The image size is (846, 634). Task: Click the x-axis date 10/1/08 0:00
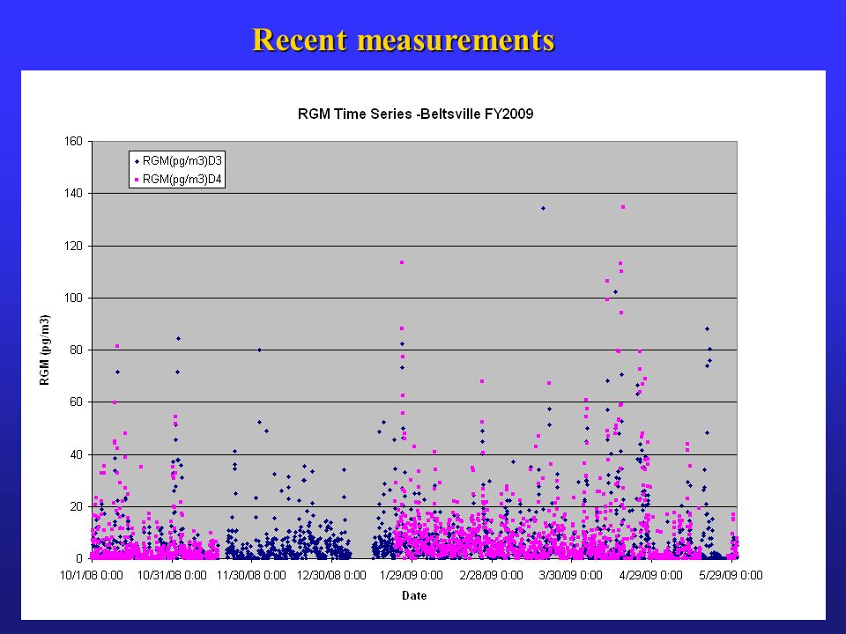coord(91,575)
